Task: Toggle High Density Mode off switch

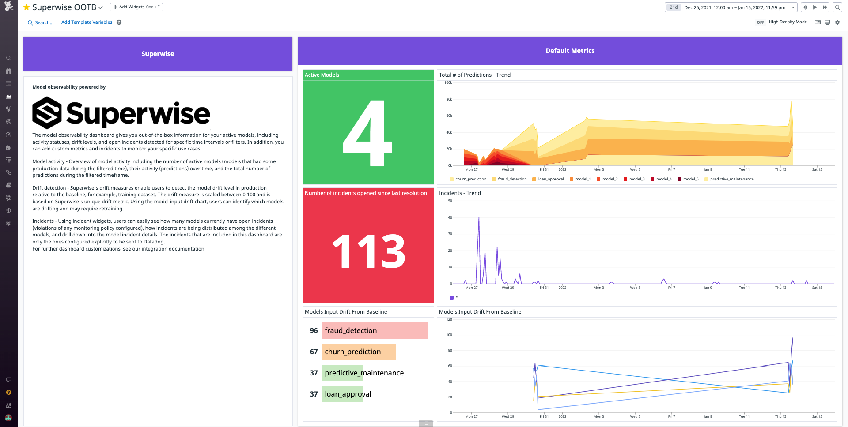Action: coord(760,22)
